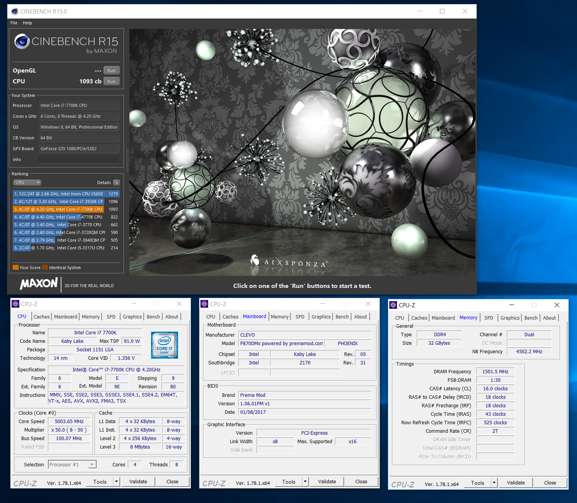
Task: Select About tab in the CPU-Z Memory window
Action: click(x=550, y=318)
